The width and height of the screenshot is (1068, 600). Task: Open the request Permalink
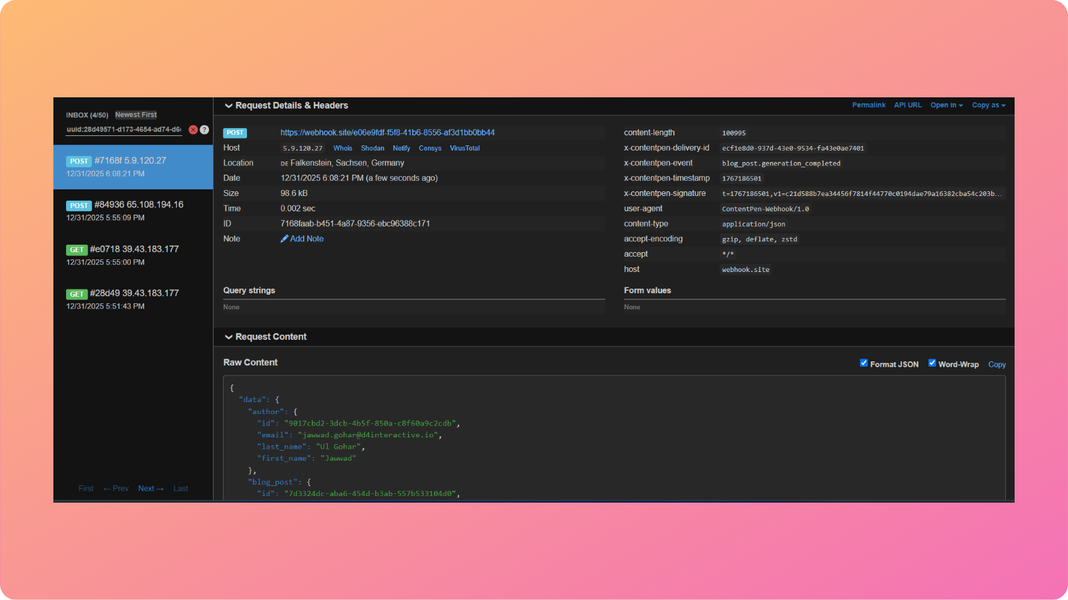[x=868, y=105]
